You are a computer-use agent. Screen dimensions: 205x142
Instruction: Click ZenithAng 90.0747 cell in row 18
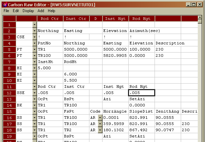coord(168,130)
